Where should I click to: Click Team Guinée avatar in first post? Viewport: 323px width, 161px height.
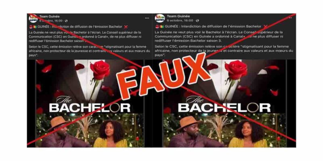tap(33, 18)
